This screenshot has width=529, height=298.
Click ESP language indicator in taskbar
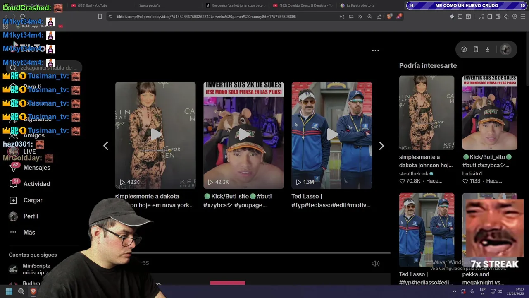point(483,291)
